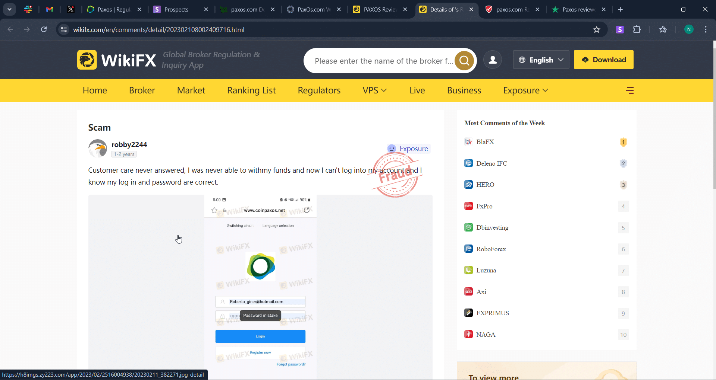This screenshot has height=380, width=716.
Task: Open the Market menu item
Action: tap(191, 90)
